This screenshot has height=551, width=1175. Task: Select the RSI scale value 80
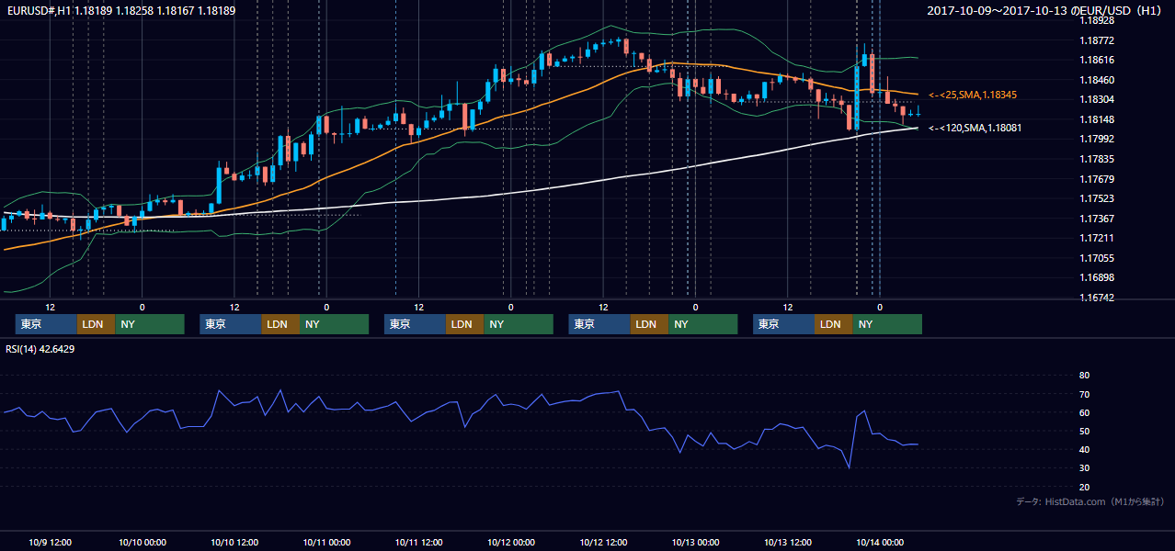[1085, 376]
